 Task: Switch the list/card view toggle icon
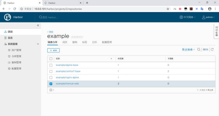[x=205, y=49]
